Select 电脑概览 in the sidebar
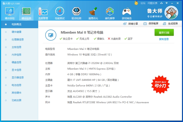 click(20, 24)
